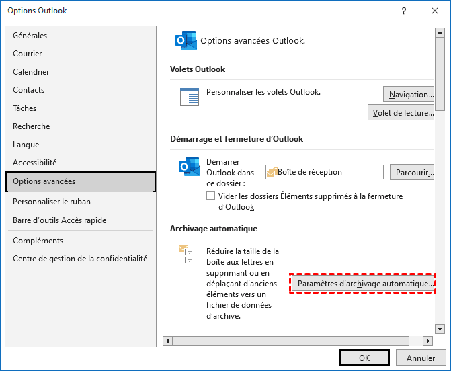Click the horizontal scrollbar thumb

(x=291, y=341)
